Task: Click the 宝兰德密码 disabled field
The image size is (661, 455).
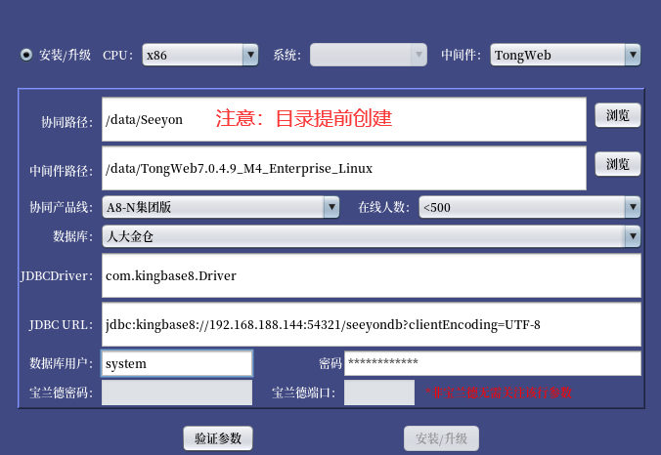Action: pyautogui.click(x=177, y=393)
